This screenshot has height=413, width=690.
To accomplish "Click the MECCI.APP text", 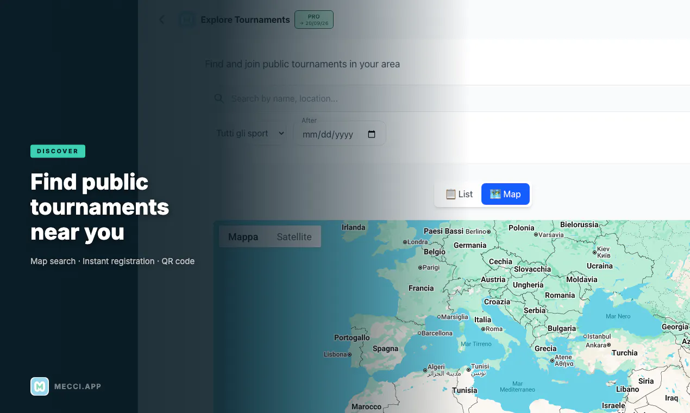I will pos(78,386).
